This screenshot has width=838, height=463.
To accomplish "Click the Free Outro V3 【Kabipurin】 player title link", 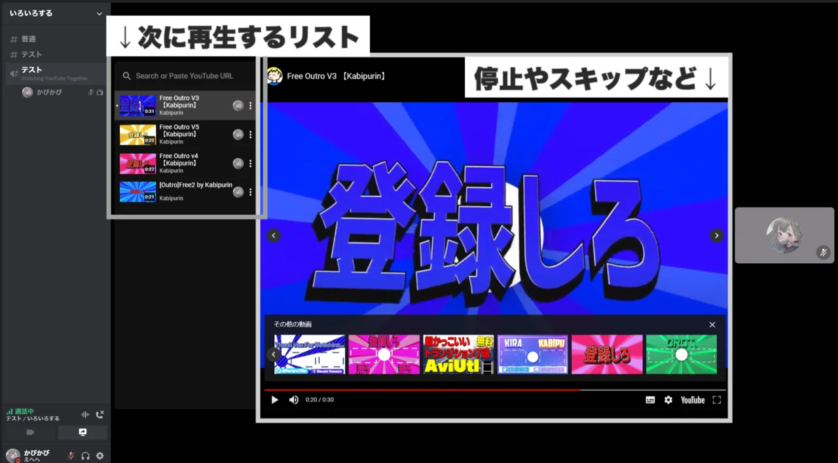I will tap(336, 76).
